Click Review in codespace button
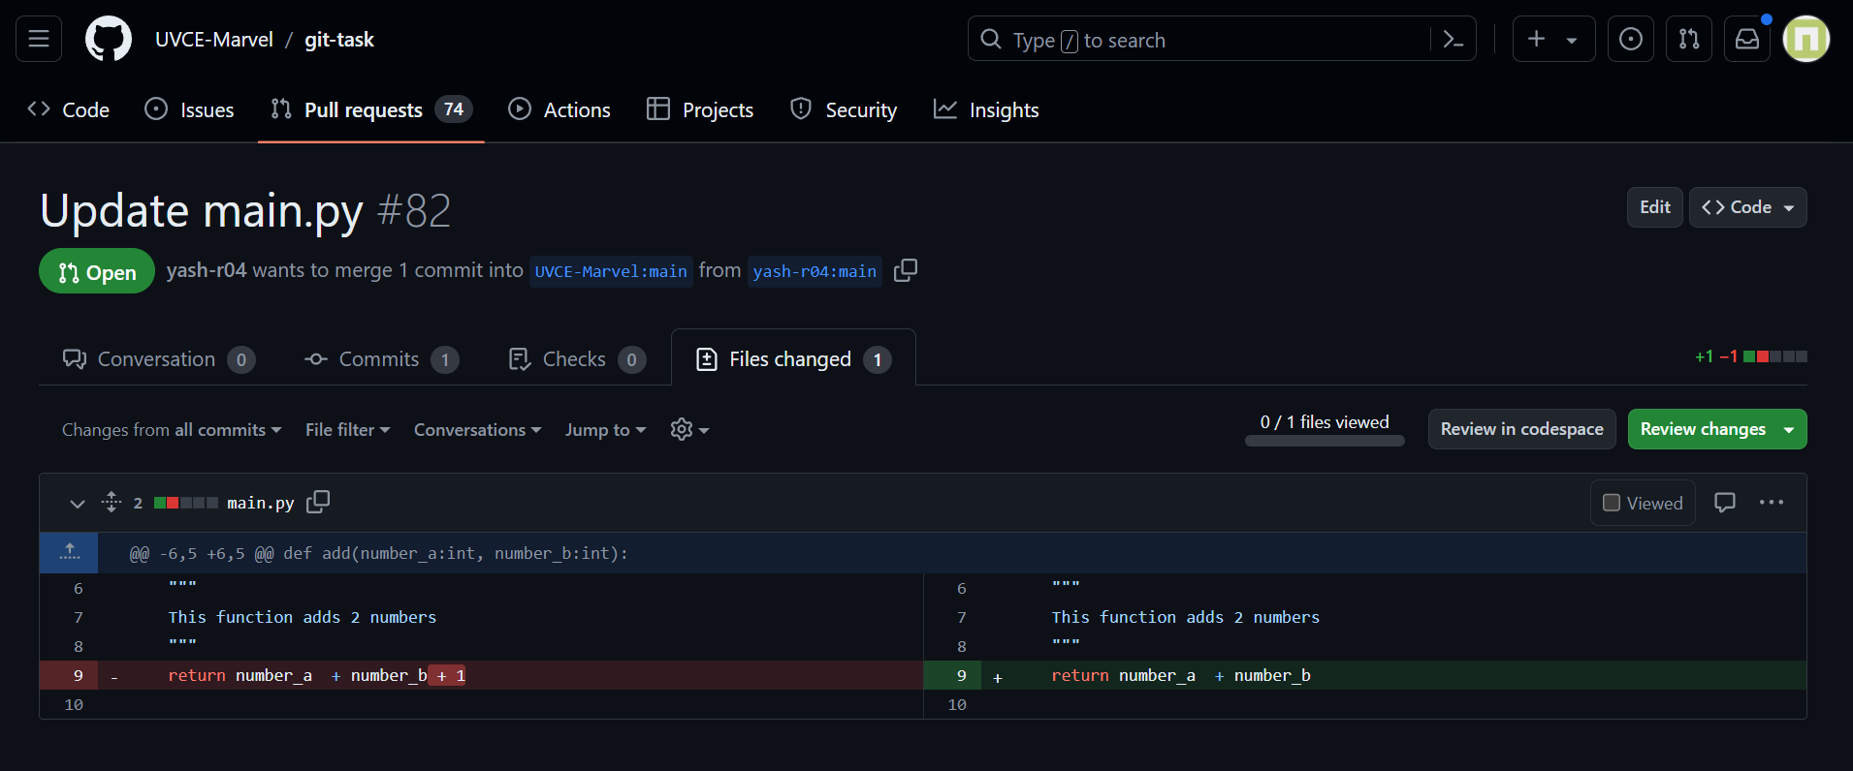Image resolution: width=1853 pixels, height=771 pixels. point(1521,429)
